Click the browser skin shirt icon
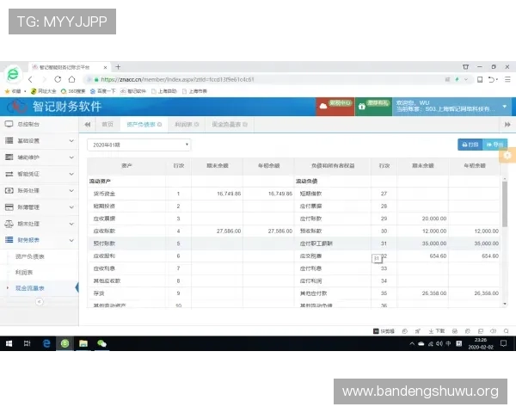Viewport: 516px width, 413px height. 465,67
